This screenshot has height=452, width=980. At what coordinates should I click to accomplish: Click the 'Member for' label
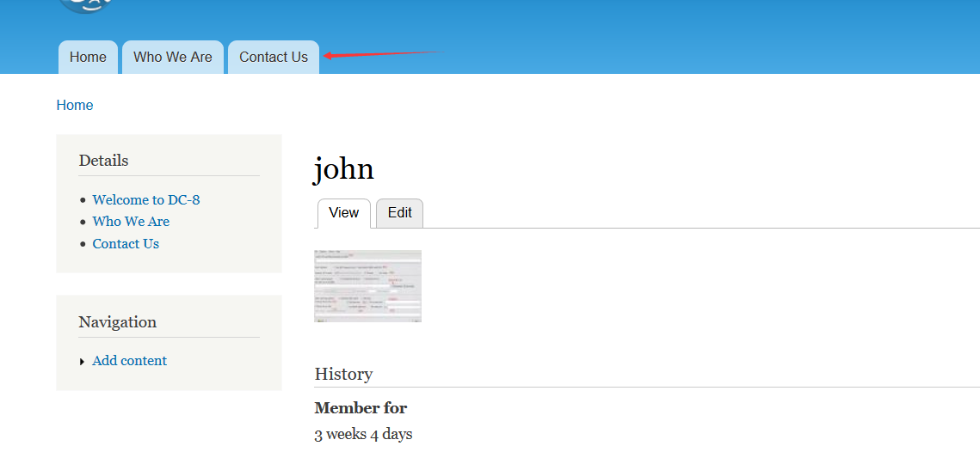[361, 408]
